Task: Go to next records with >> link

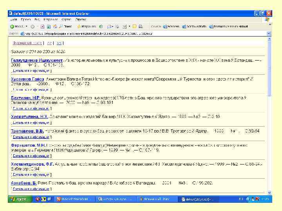Action: click(x=59, y=43)
